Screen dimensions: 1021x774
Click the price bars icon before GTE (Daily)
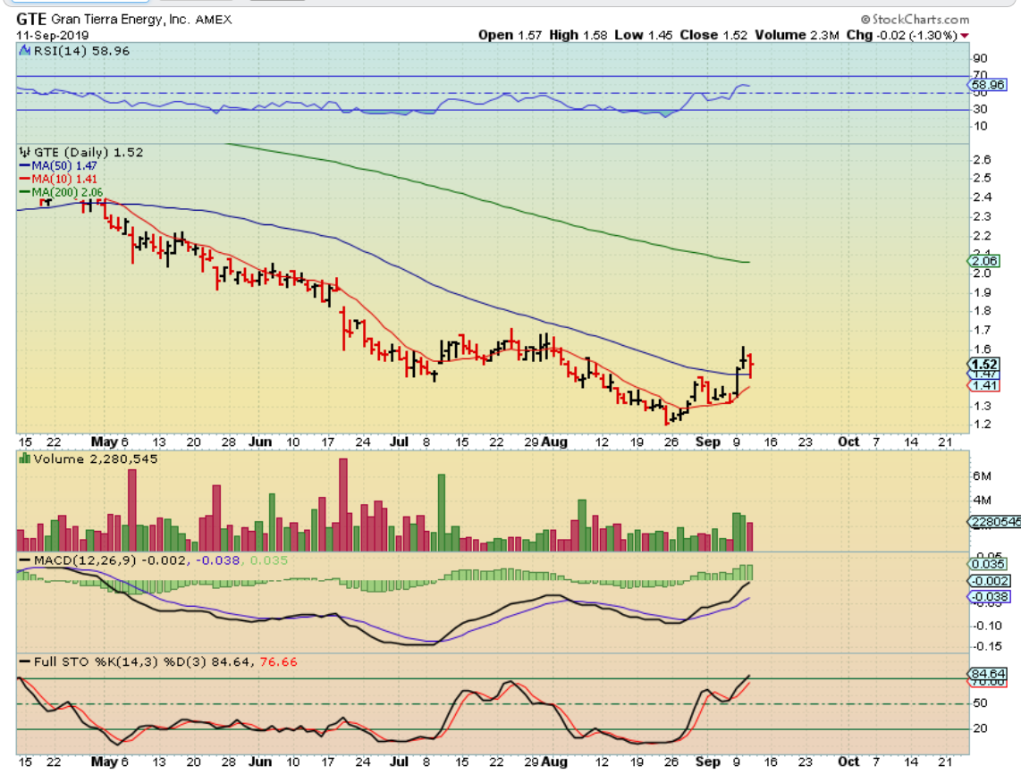[x=24, y=153]
